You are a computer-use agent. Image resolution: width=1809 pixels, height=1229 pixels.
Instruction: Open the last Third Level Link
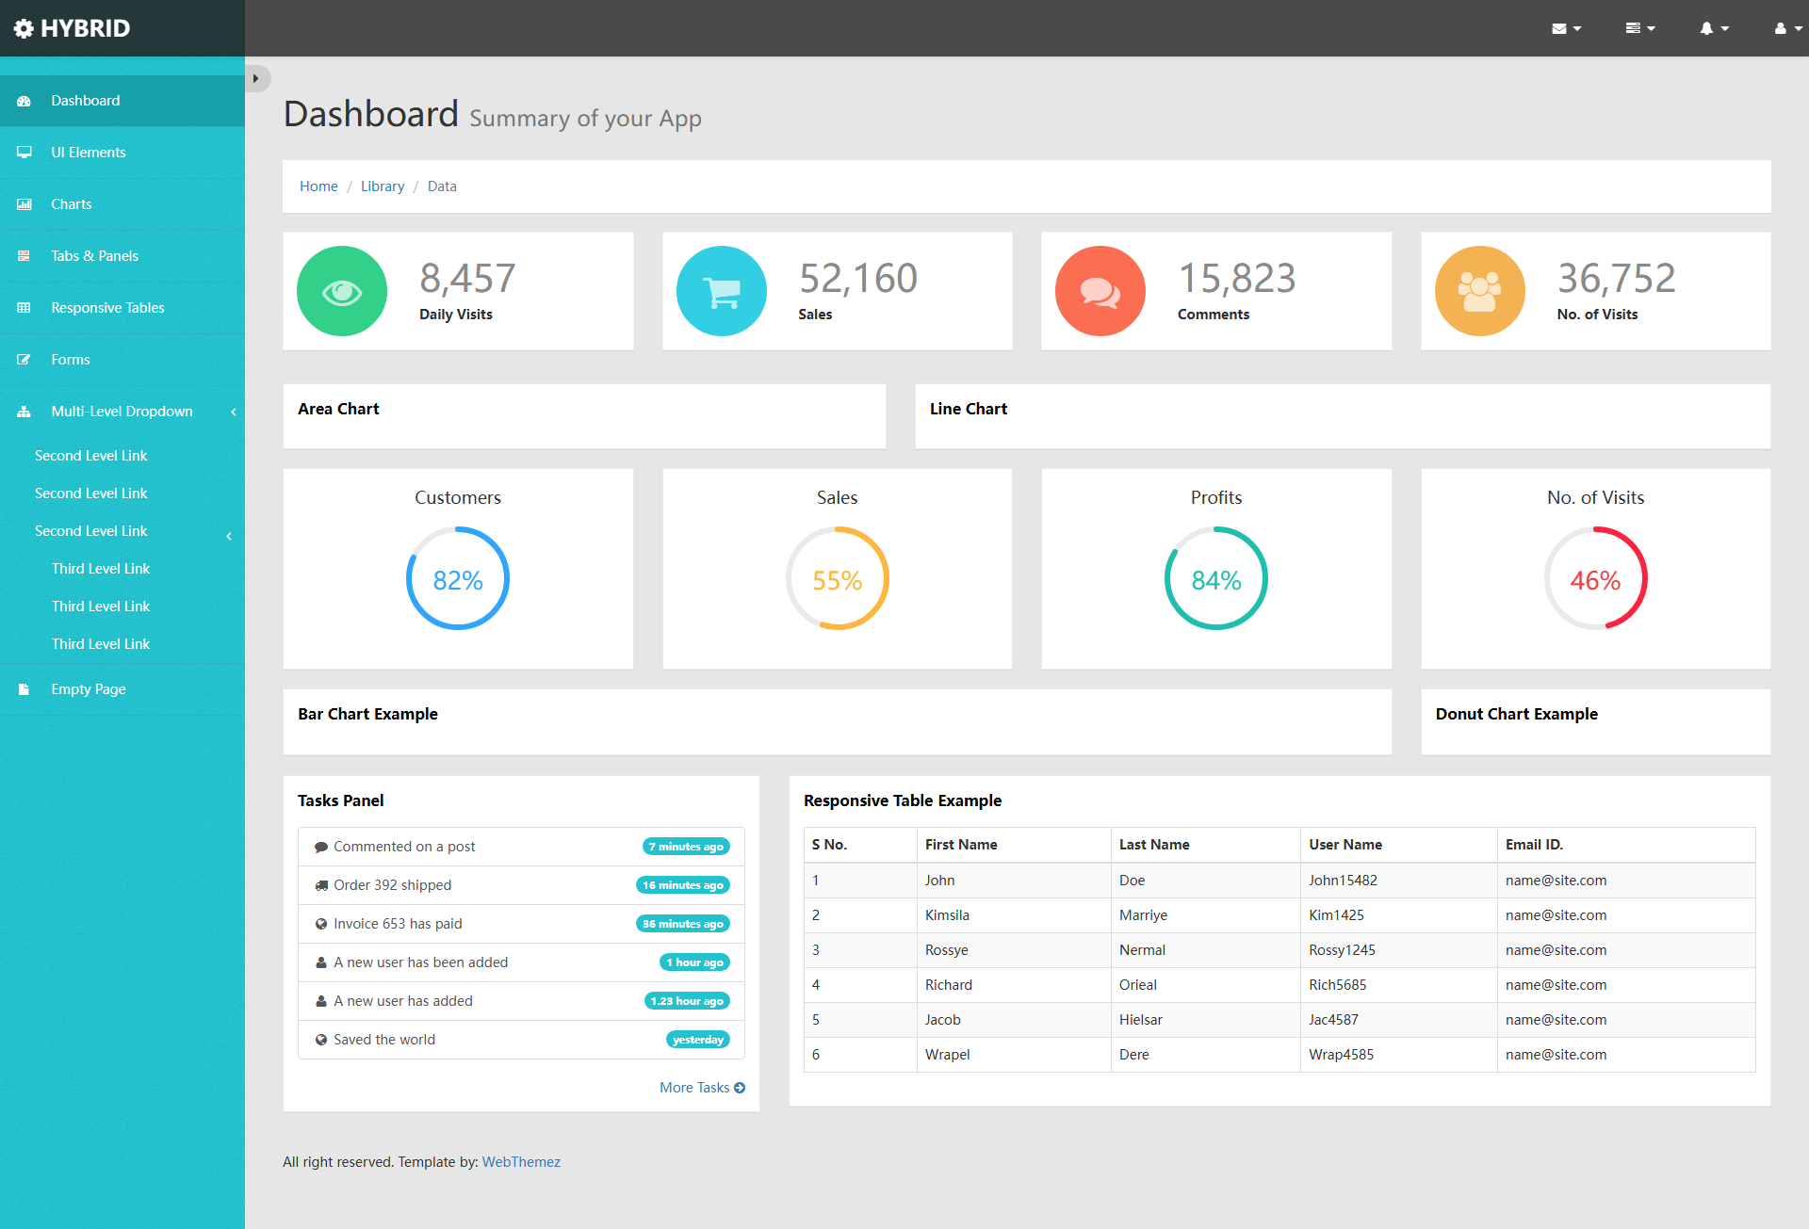[x=101, y=644]
